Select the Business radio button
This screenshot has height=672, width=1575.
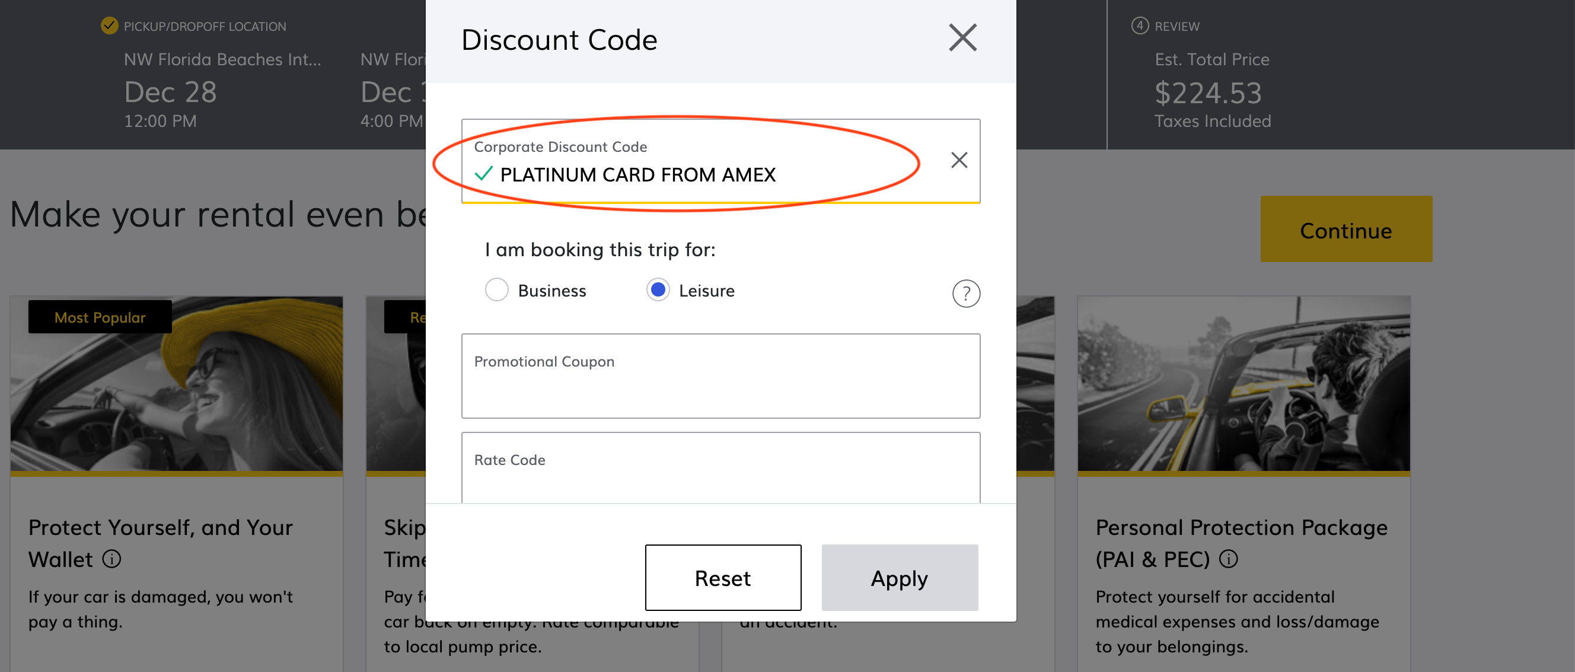pyautogui.click(x=496, y=290)
